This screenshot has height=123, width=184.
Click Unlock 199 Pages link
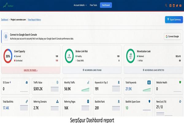(x=31, y=70)
